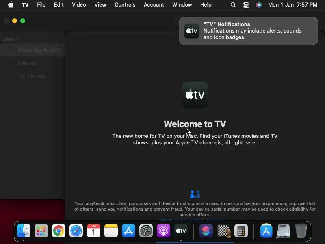Open the File menu

[41, 4]
